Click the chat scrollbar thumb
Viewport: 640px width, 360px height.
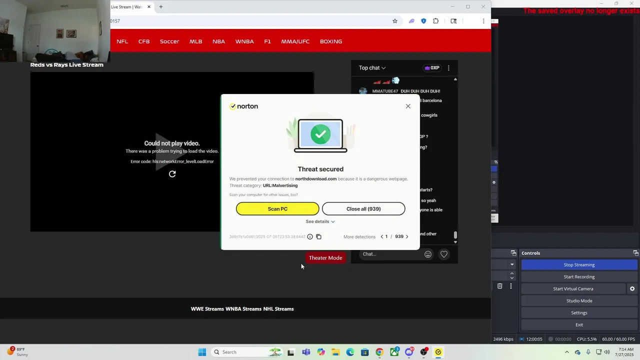(455, 235)
